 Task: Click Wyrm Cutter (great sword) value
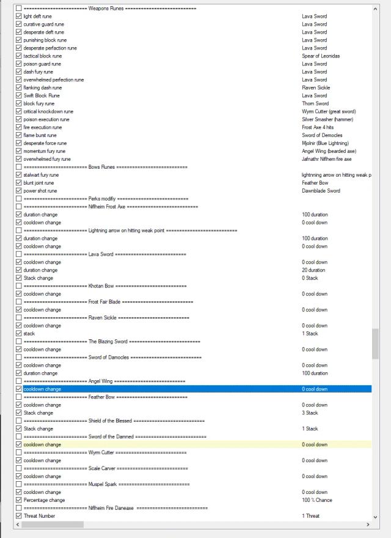point(329,111)
